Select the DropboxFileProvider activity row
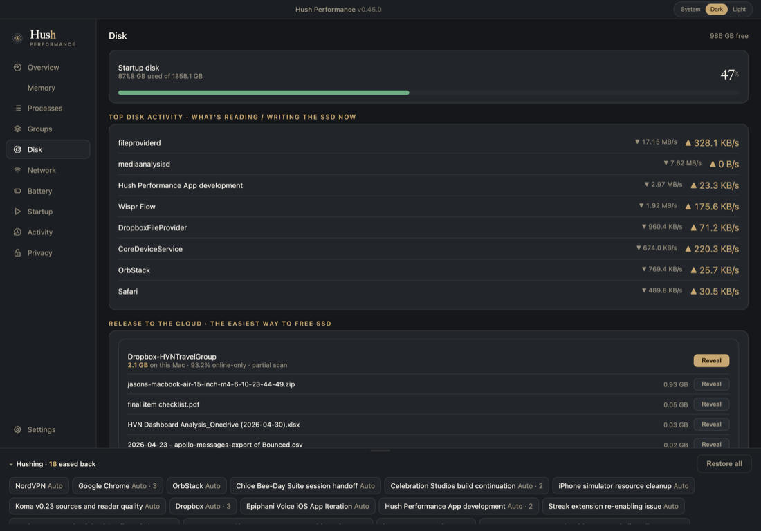 [x=428, y=227]
